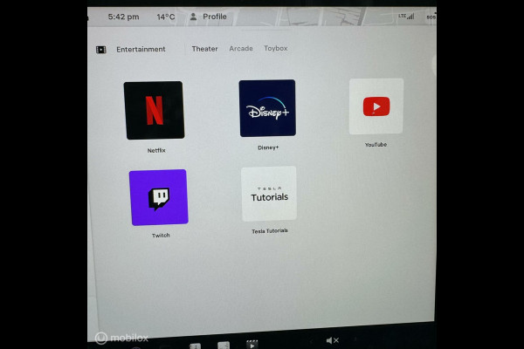Screen dimensions: 524x349
Task: Click the Disney+ label text
Action: (x=268, y=147)
